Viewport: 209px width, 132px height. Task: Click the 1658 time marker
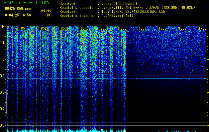[x=162, y=28]
